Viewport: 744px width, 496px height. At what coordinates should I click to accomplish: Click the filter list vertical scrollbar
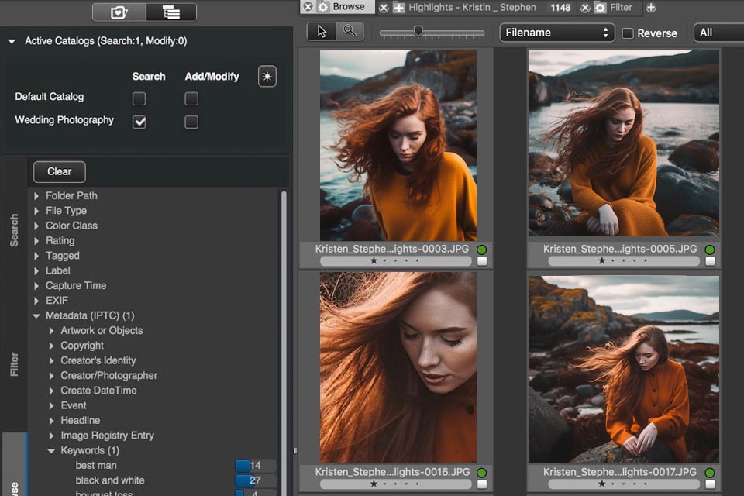284,342
